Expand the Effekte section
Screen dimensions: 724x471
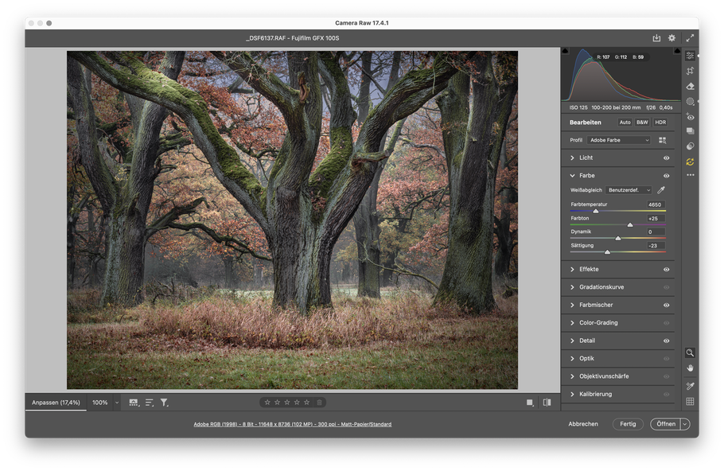[572, 269]
